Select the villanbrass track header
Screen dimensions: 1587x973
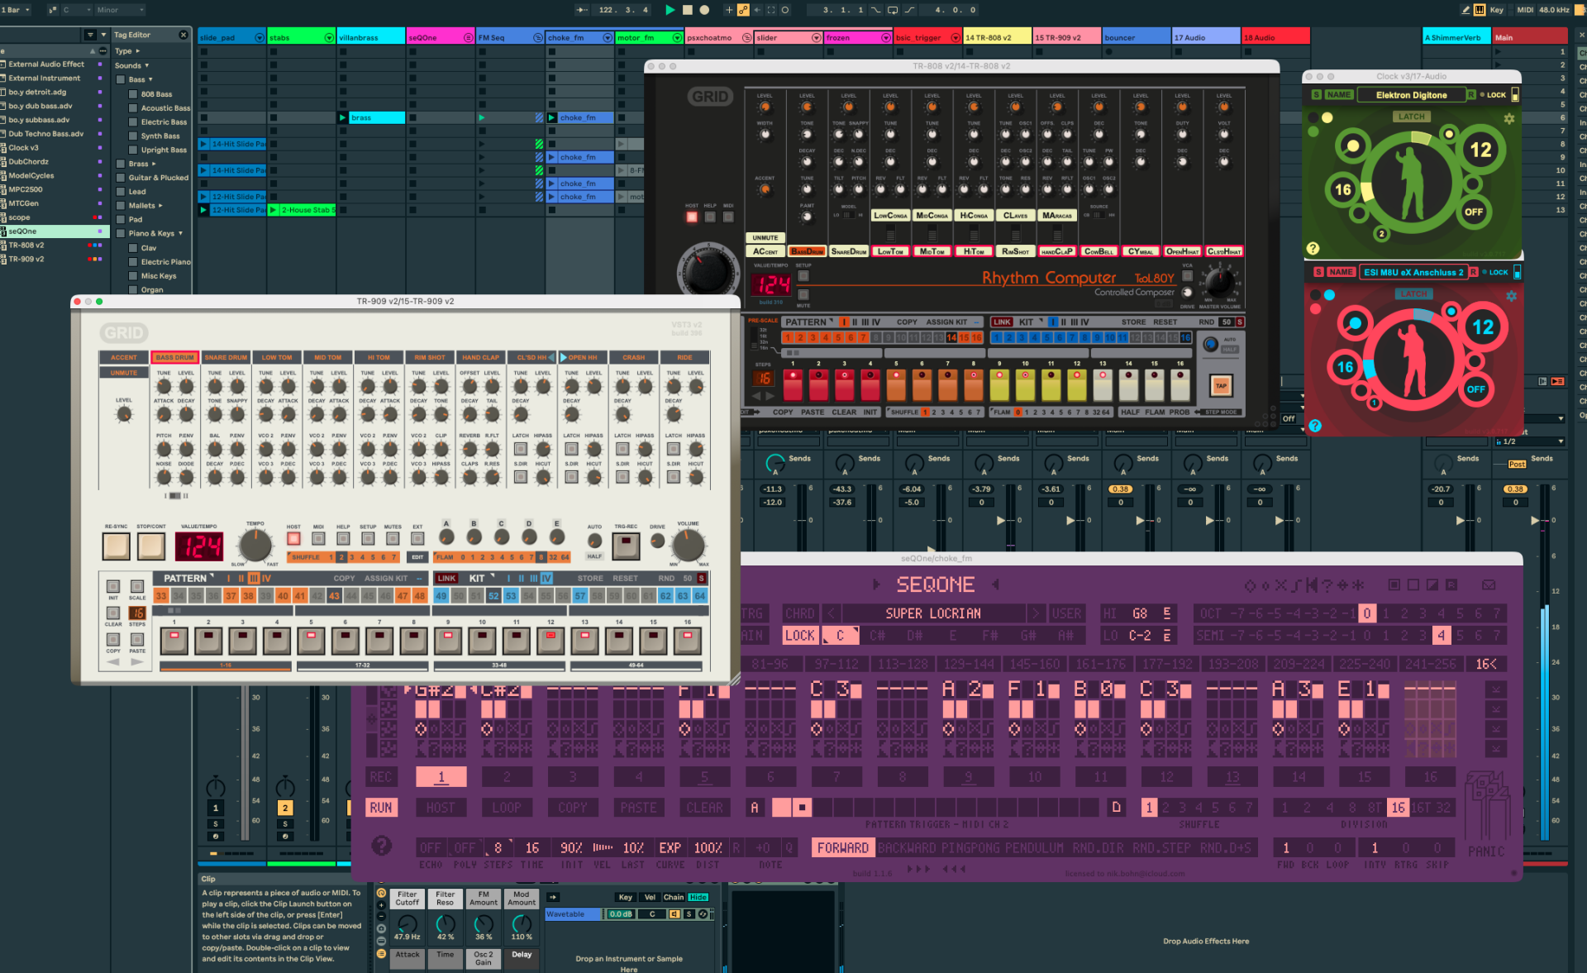370,37
